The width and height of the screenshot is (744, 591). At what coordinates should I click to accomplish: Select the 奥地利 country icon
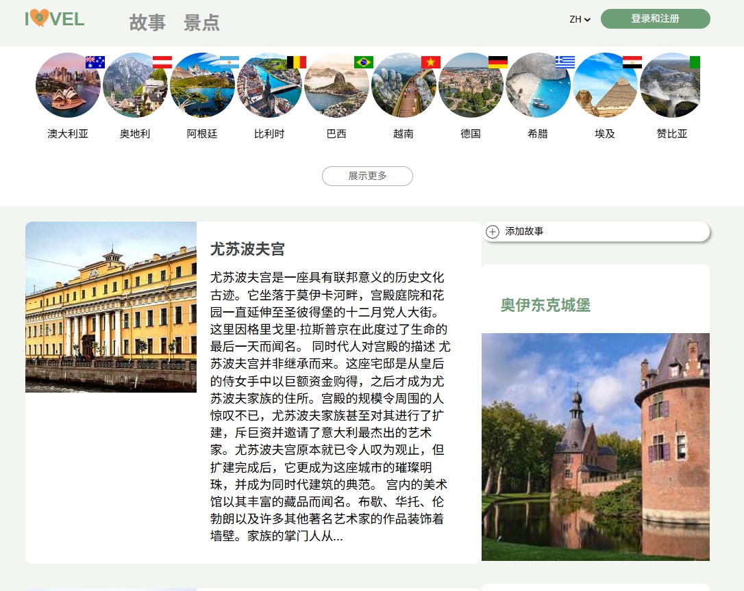[x=135, y=85]
